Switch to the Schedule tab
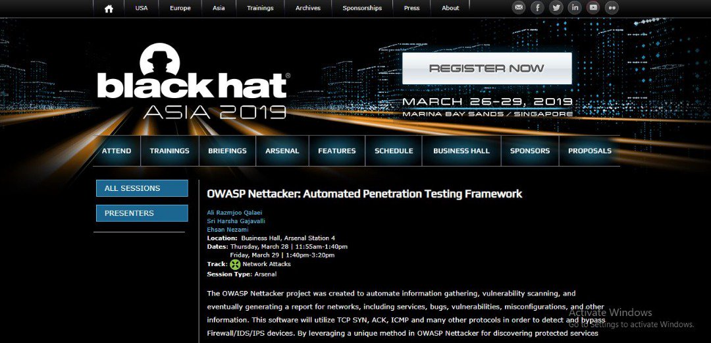The width and height of the screenshot is (711, 343). click(394, 151)
